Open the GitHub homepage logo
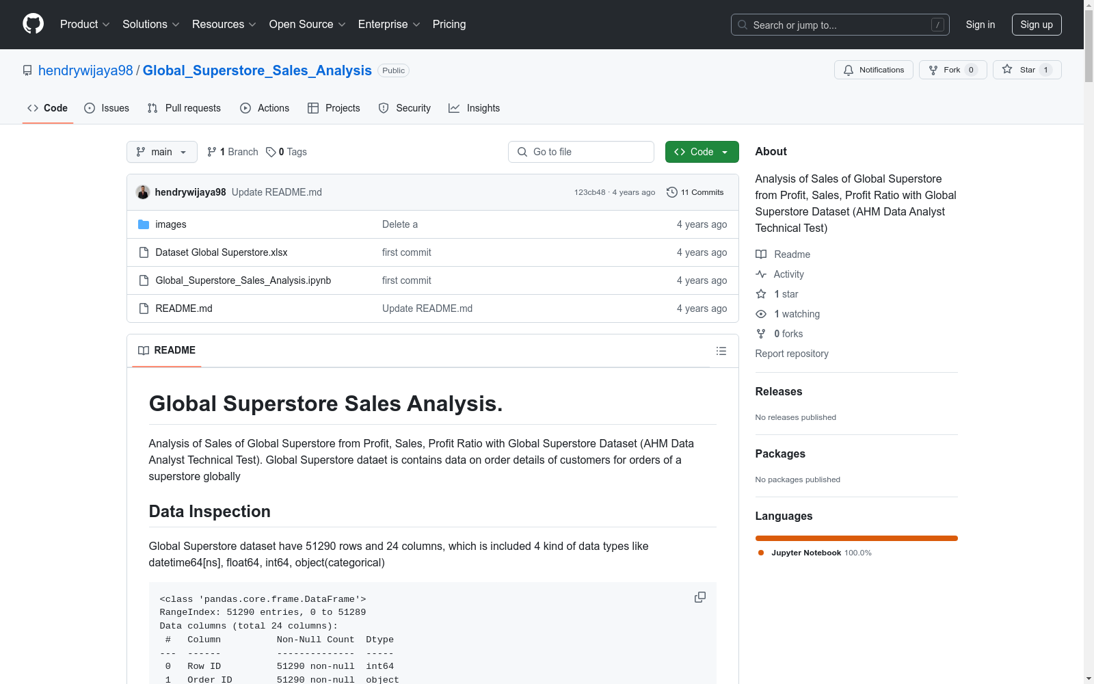This screenshot has height=684, width=1094. pos(33,24)
